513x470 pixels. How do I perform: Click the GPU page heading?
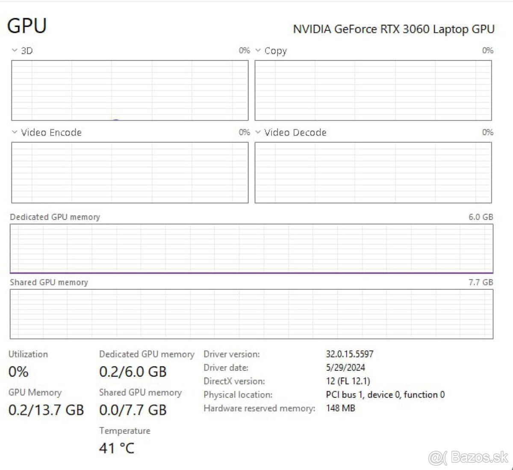click(27, 26)
